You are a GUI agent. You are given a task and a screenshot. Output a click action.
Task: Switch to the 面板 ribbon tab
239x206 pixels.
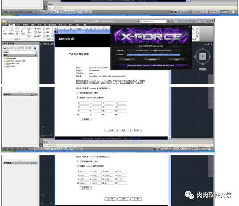tap(33, 25)
